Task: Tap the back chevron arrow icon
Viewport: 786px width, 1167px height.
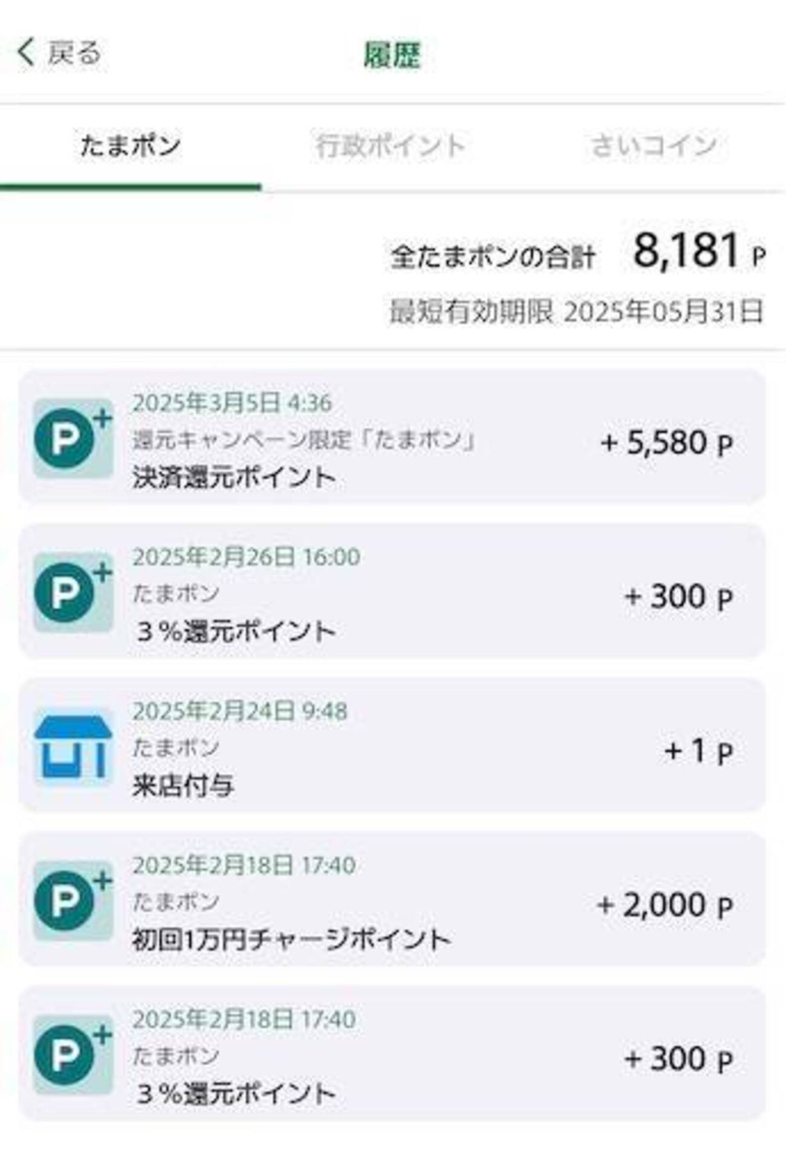Action: tap(25, 53)
